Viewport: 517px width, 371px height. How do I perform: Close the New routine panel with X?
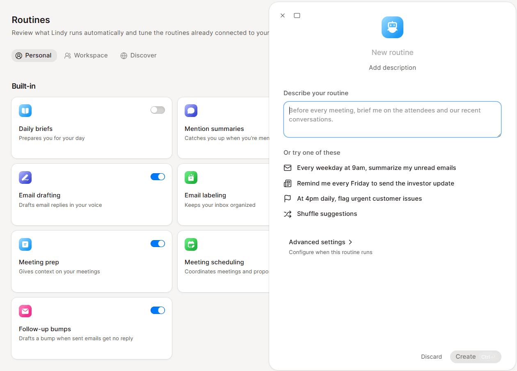pos(282,16)
